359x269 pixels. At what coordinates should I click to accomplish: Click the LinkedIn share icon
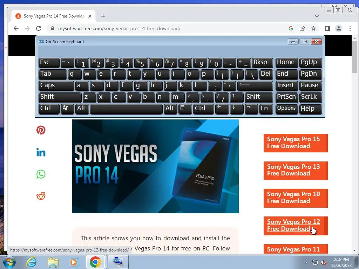[41, 152]
